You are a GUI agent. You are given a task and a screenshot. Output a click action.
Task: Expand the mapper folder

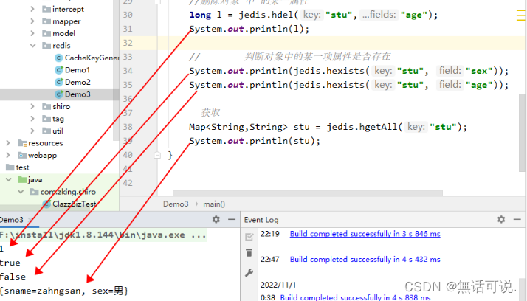pos(32,21)
